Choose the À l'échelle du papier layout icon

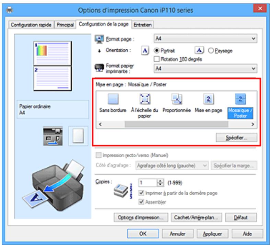(145, 99)
